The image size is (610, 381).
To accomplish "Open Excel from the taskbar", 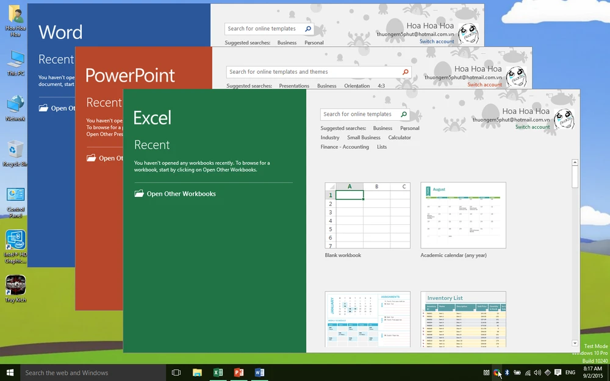I will (218, 372).
